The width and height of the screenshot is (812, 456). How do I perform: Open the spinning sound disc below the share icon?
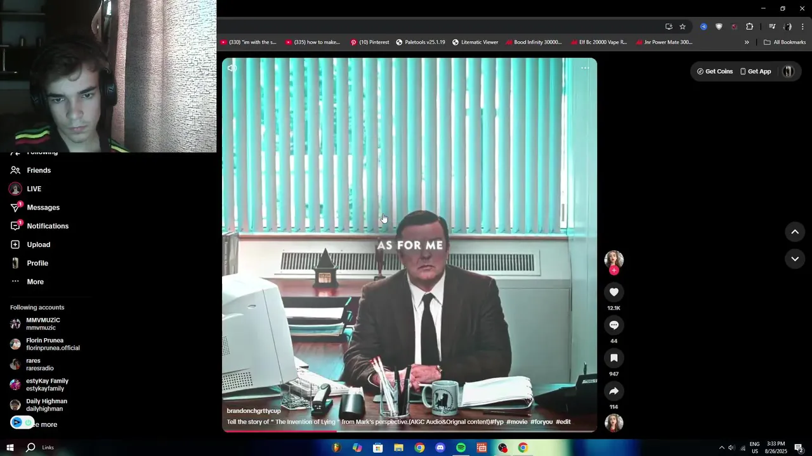point(613,422)
